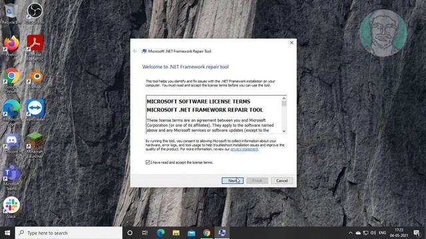Show hidden system tray icons
The height and width of the screenshot is (239, 426).
[x=351, y=233]
